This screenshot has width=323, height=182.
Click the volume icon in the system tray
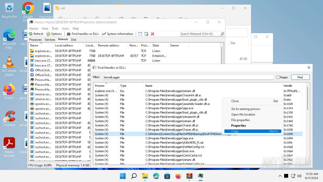click(300, 176)
